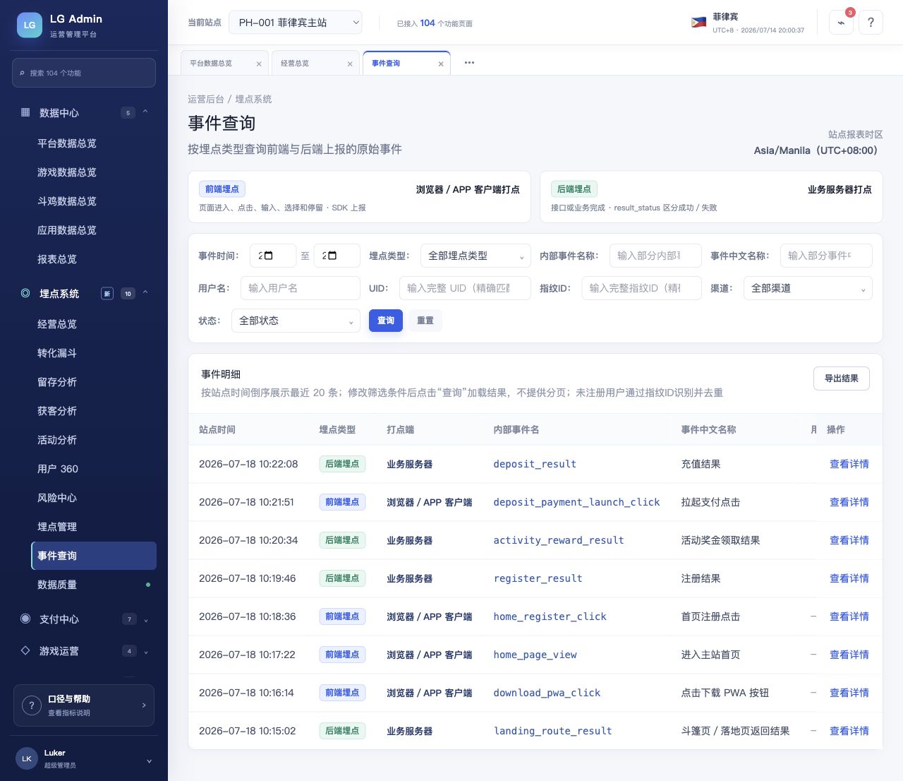Open the help question mark icon in header
903x781 pixels.
[x=871, y=22]
